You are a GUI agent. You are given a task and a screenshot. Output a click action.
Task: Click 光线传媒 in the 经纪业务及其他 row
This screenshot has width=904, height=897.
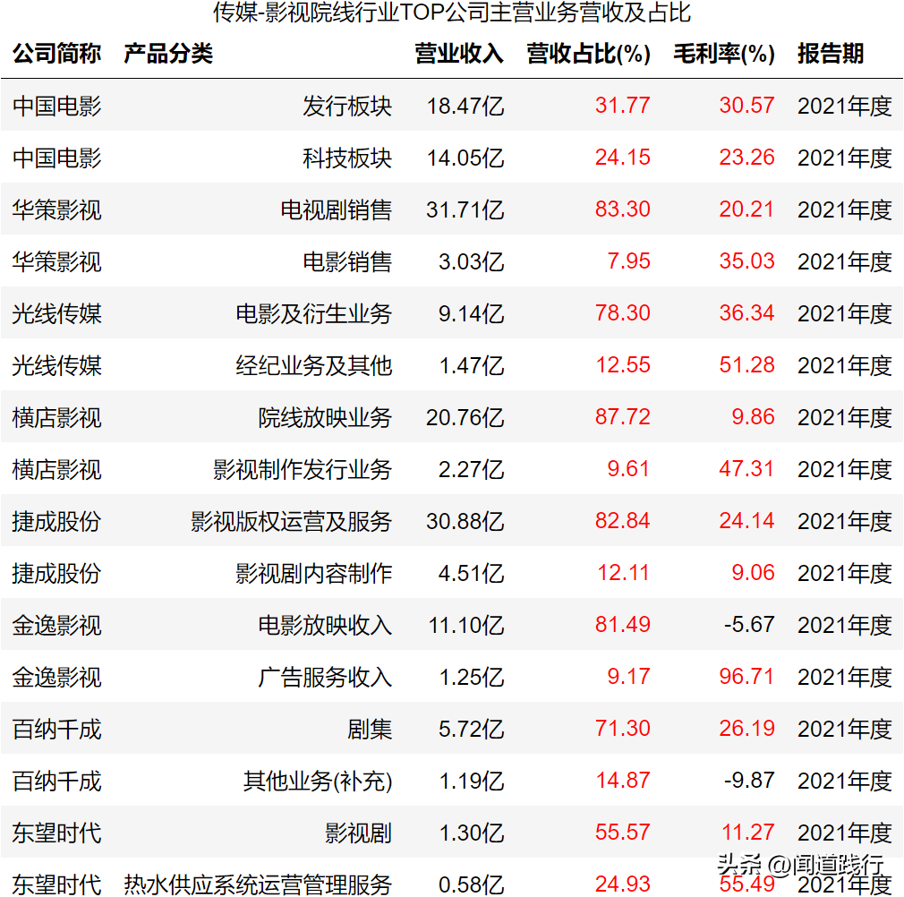(x=56, y=365)
